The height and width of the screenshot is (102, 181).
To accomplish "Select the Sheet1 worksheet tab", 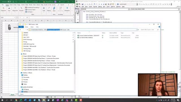I will [x=12, y=95].
